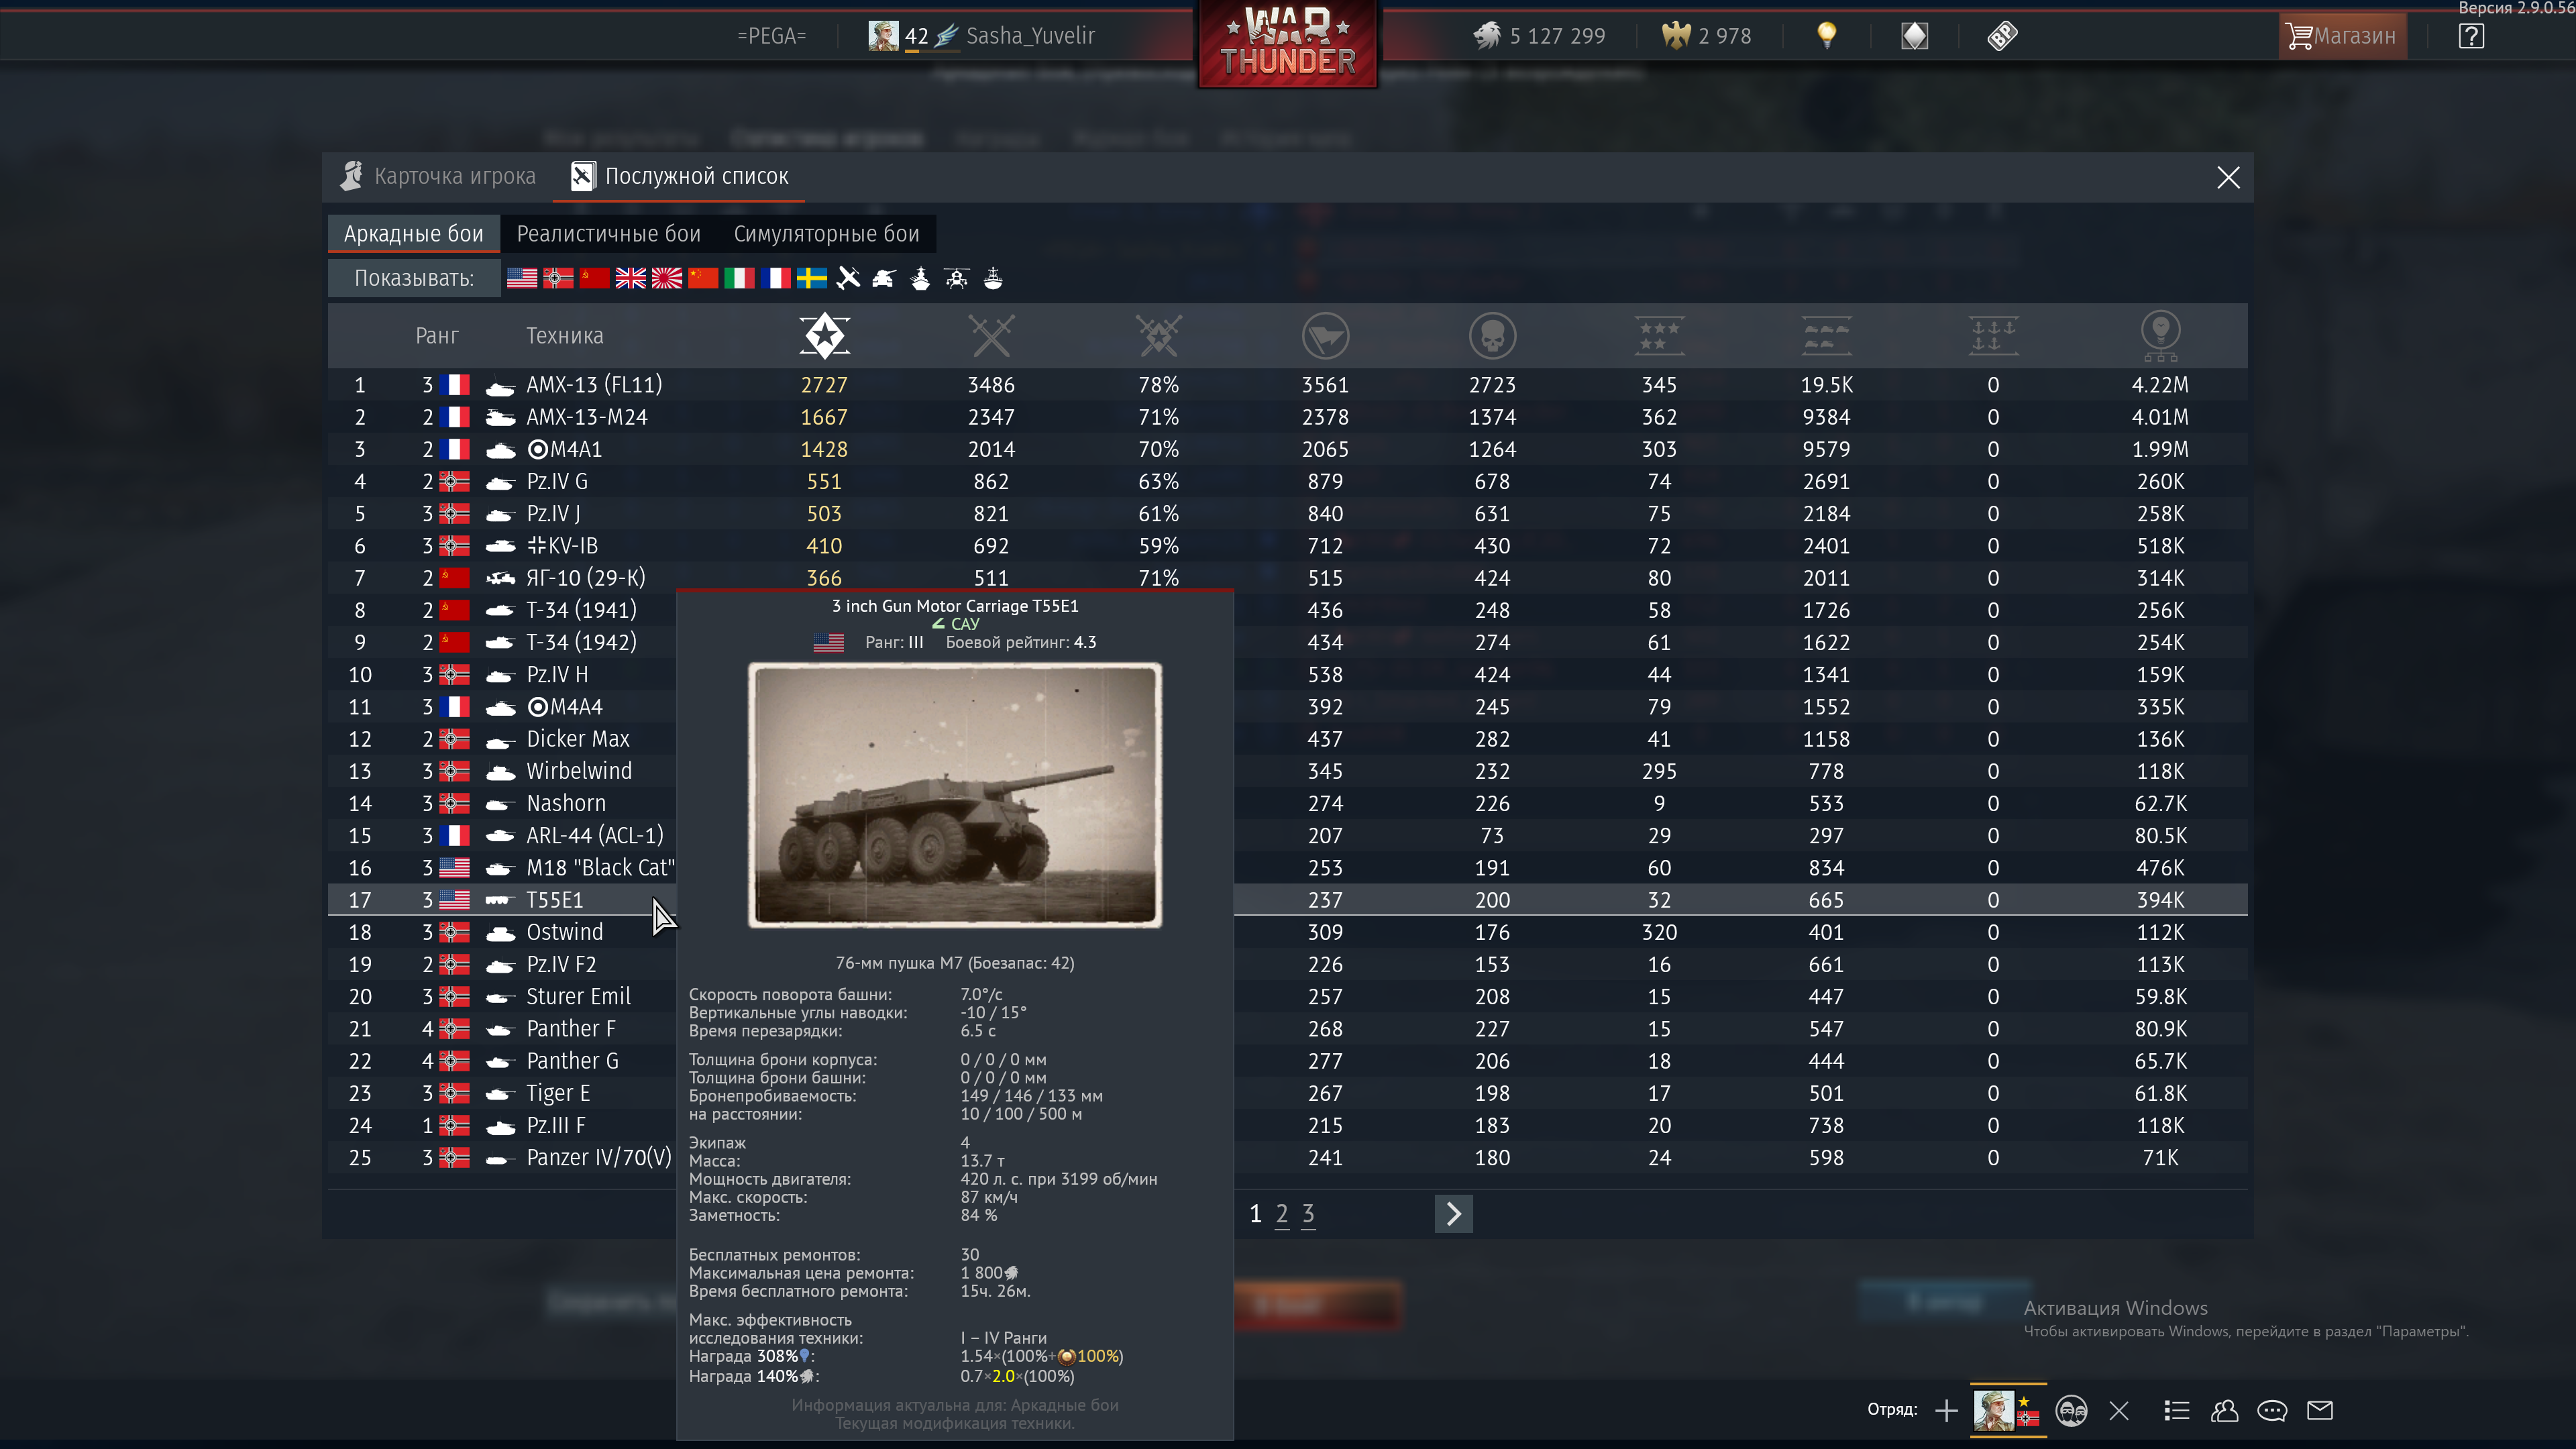
Task: Go to next page arrow
Action: [1453, 1214]
